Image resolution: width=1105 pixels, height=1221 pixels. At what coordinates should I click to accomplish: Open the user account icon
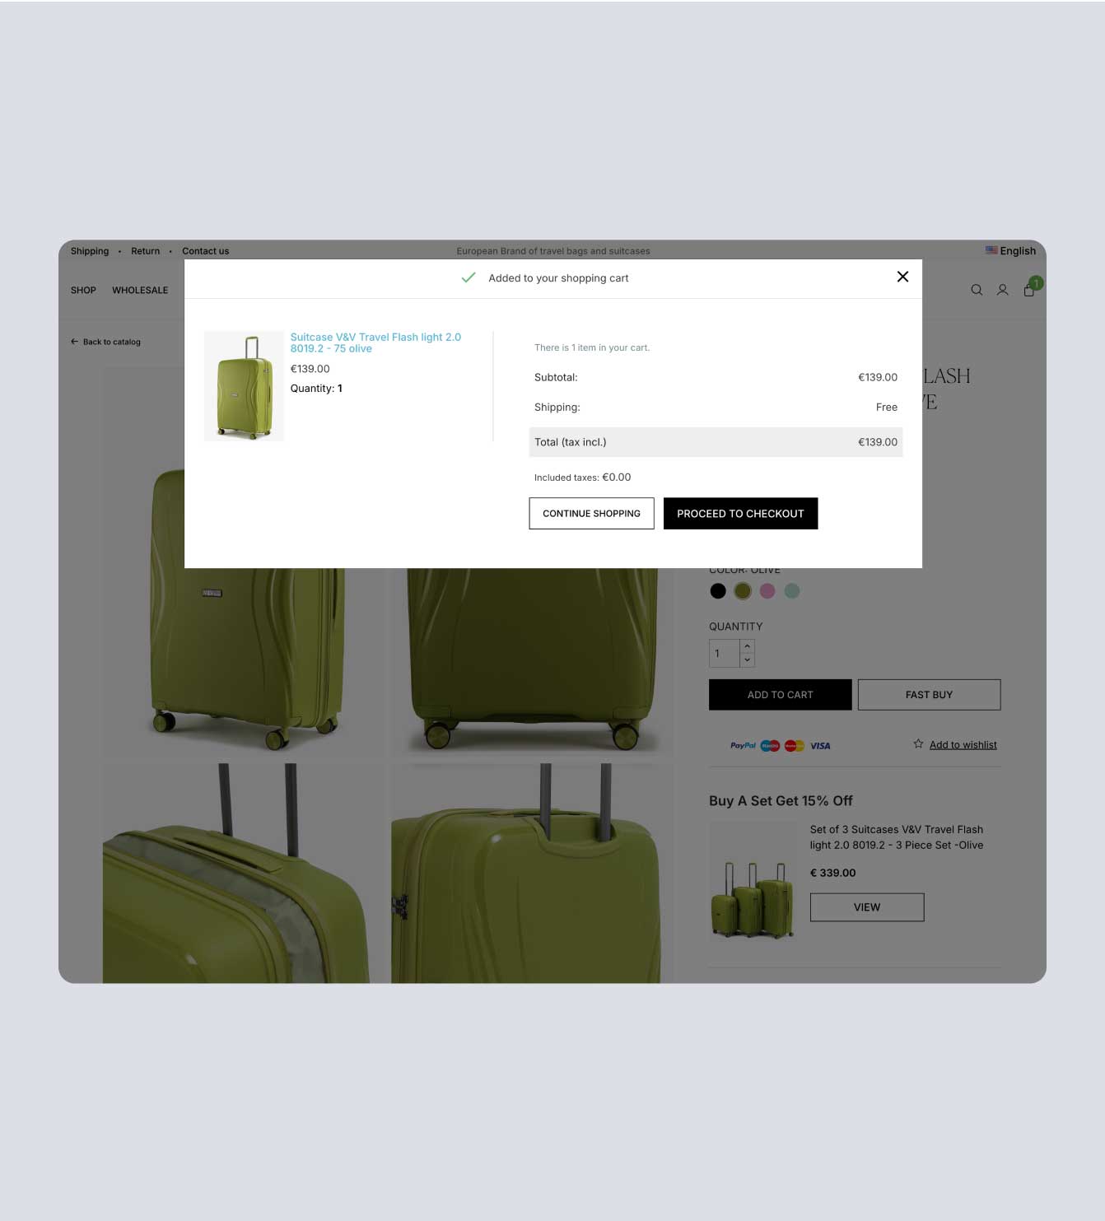pos(1002,290)
